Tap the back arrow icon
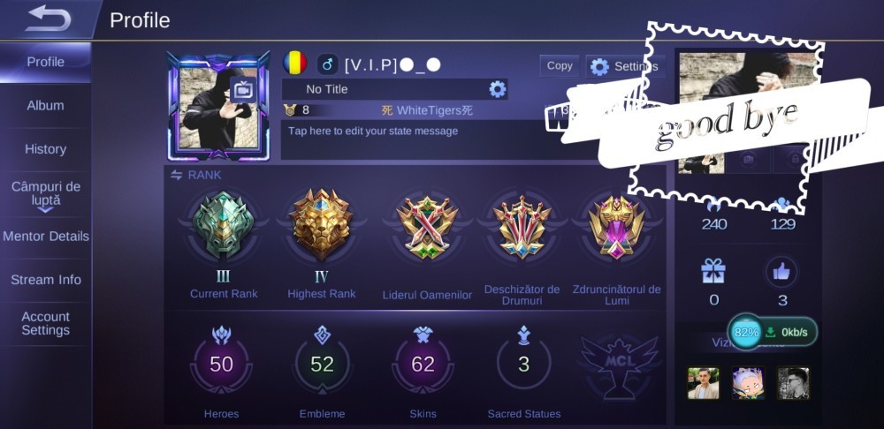 pyautogui.click(x=48, y=19)
